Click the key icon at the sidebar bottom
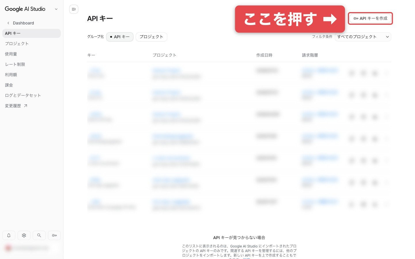This screenshot has height=259, width=415. click(54, 235)
